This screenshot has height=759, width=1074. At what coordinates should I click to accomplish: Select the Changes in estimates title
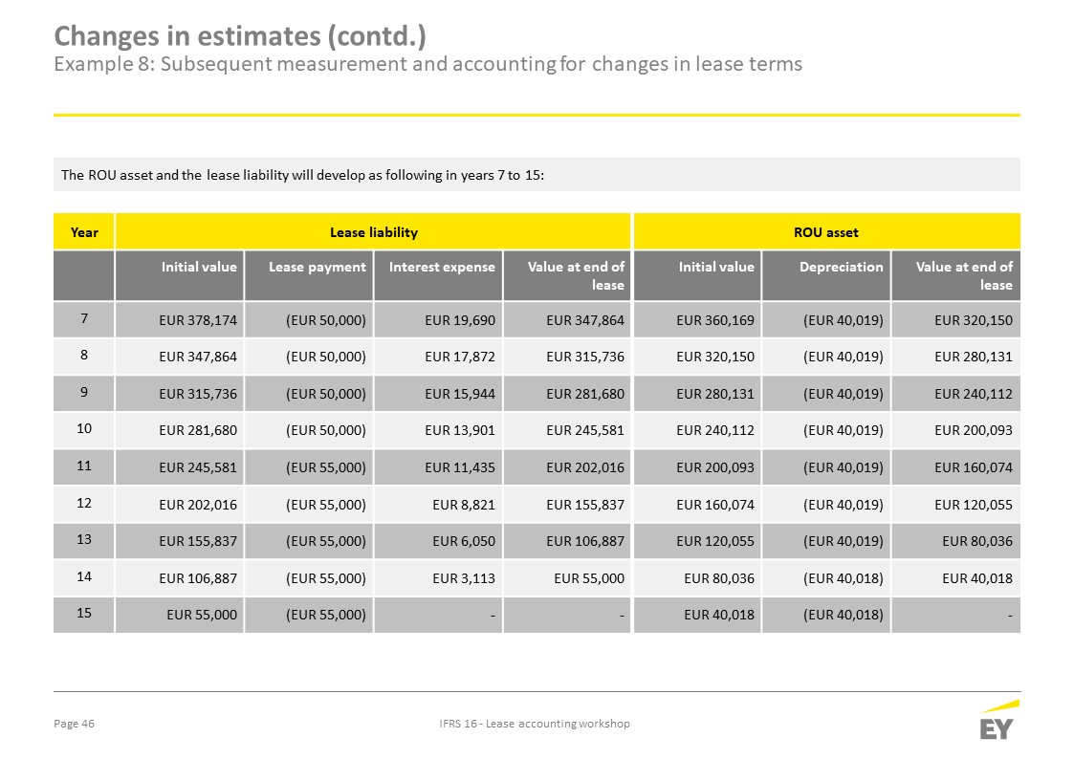coord(240,35)
